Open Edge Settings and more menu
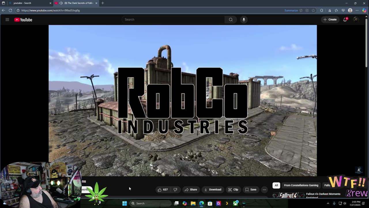 357,10
